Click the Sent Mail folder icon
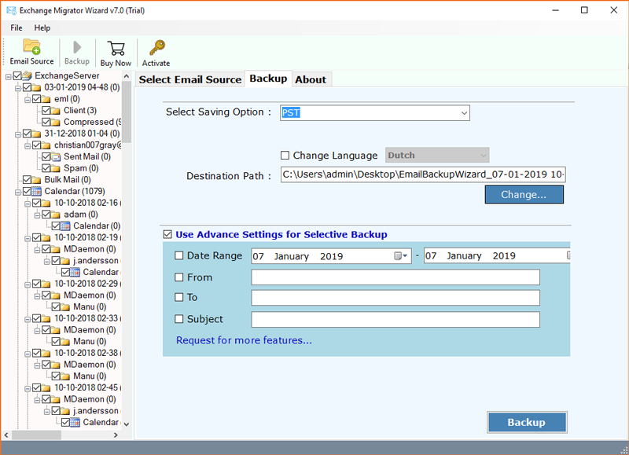The height and width of the screenshot is (455, 629). pyautogui.click(x=56, y=156)
